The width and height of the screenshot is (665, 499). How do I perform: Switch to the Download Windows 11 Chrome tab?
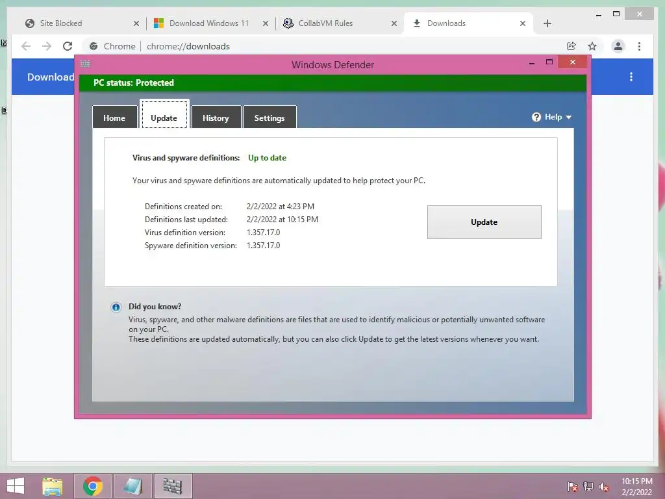[x=210, y=23]
